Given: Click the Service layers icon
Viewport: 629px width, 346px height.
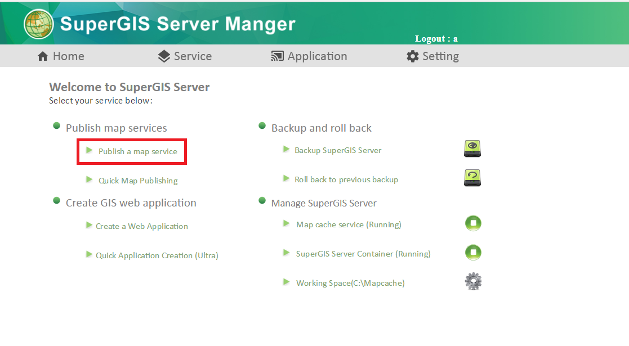Looking at the screenshot, I should tap(164, 56).
